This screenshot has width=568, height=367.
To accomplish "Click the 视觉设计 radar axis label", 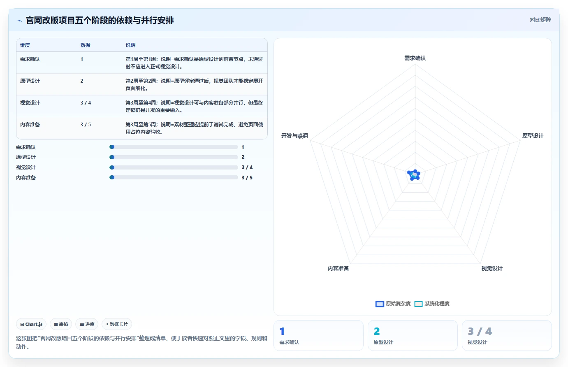I will 492,268.
